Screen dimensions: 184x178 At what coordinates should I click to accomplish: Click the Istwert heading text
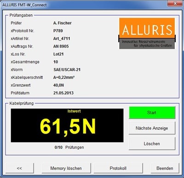pos(74,111)
